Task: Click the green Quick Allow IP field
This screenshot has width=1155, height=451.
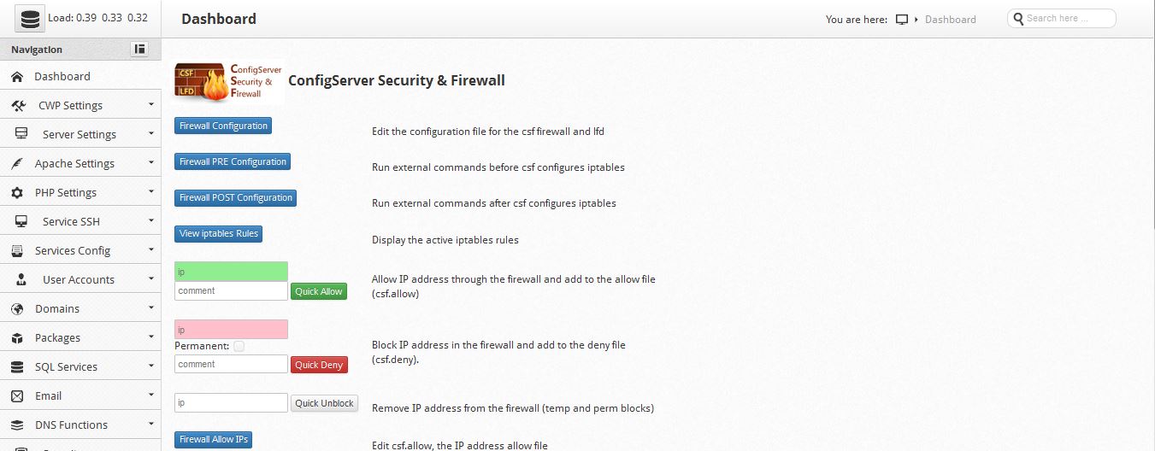Action: tap(231, 272)
